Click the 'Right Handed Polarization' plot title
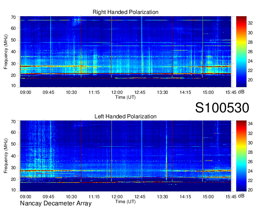Viewport: 257px width, 208px height. (x=125, y=12)
